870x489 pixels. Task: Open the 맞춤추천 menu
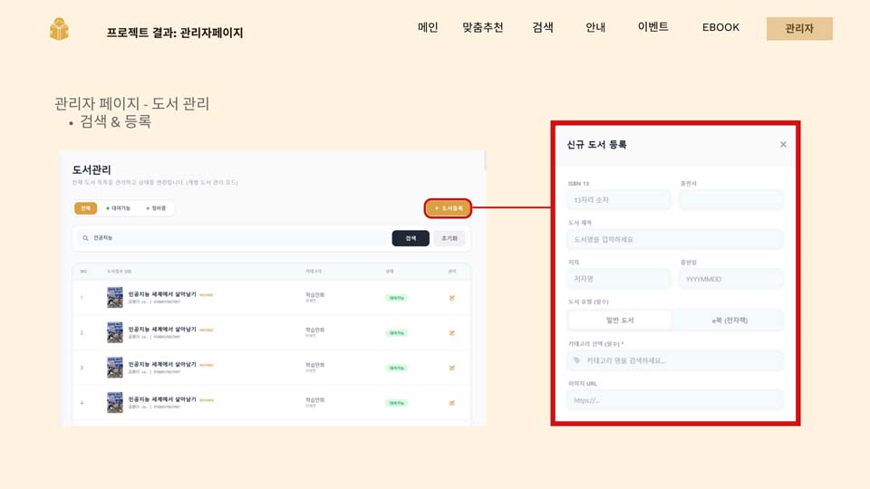tap(482, 27)
